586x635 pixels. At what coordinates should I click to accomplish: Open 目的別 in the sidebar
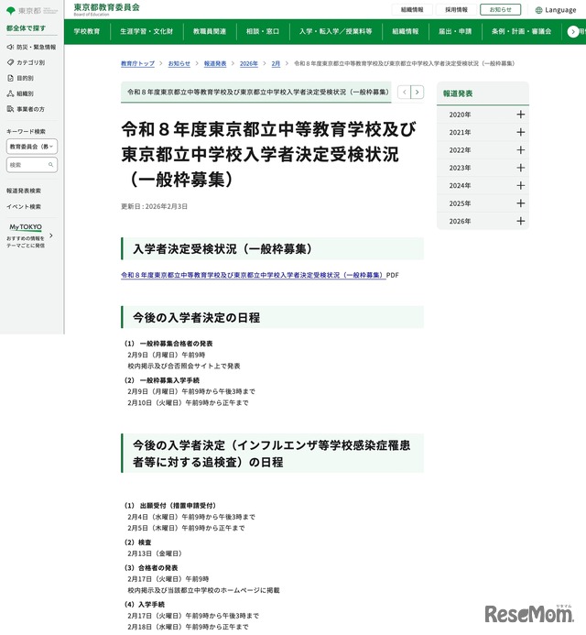pos(20,78)
